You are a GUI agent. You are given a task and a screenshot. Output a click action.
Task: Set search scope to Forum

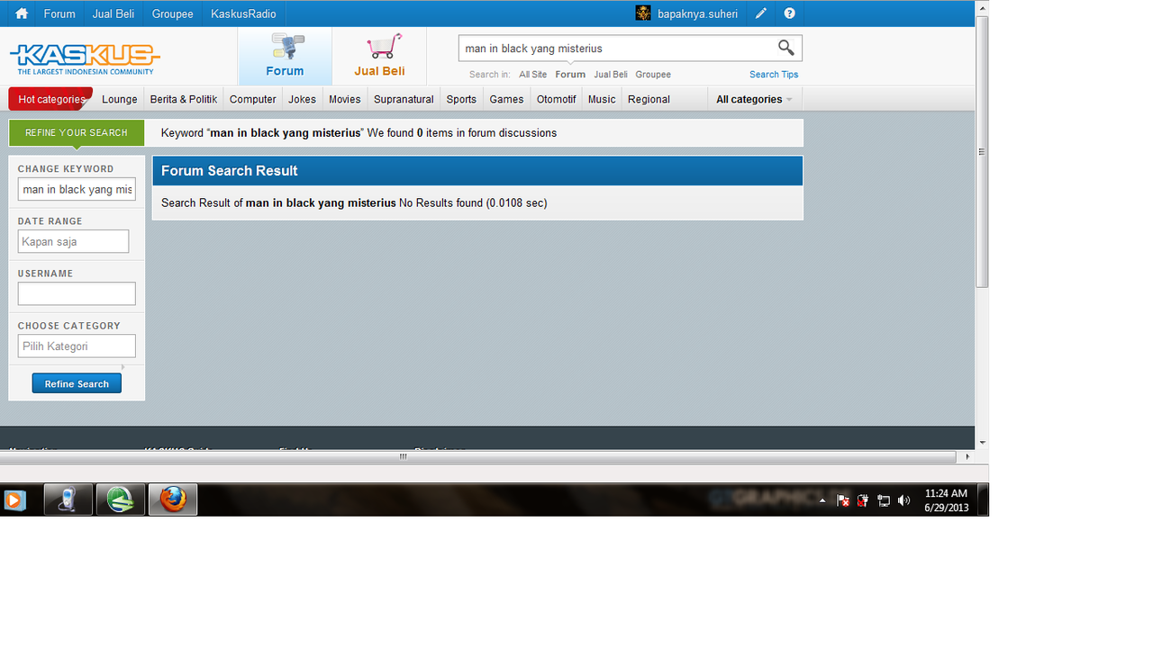[570, 75]
